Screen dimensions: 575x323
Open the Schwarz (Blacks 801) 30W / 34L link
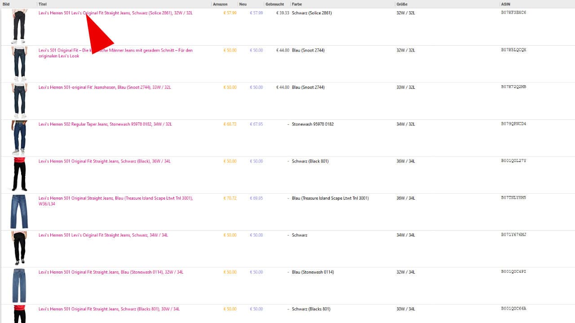109,309
